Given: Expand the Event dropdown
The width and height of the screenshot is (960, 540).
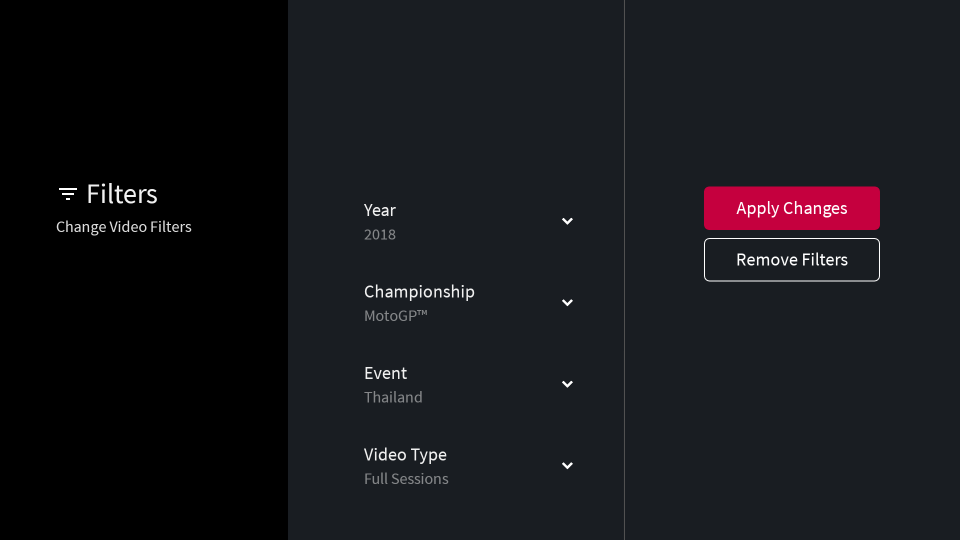Looking at the screenshot, I should 567,383.
